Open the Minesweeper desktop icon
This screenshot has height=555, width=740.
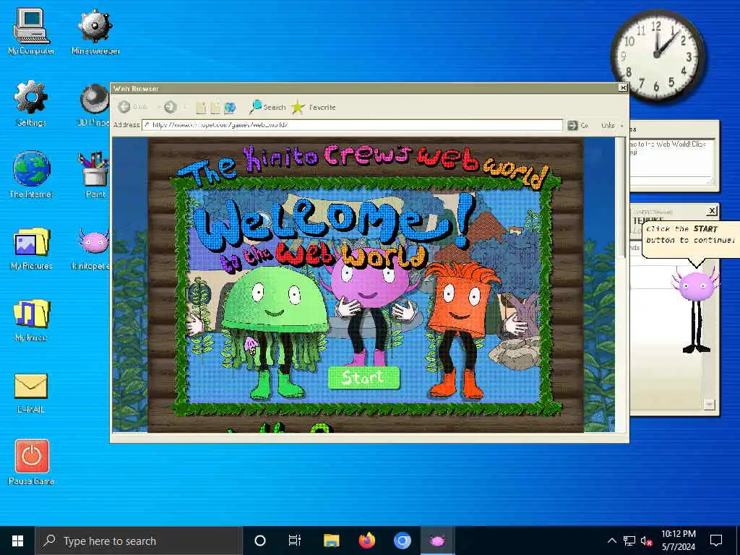[x=95, y=32]
